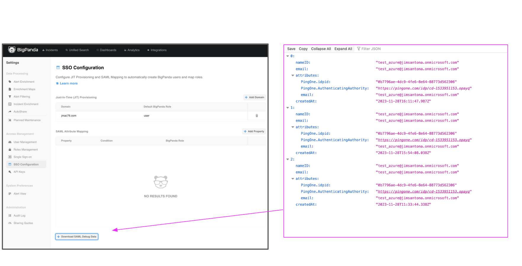Collapse attributes under entry 1

pyautogui.click(x=293, y=127)
